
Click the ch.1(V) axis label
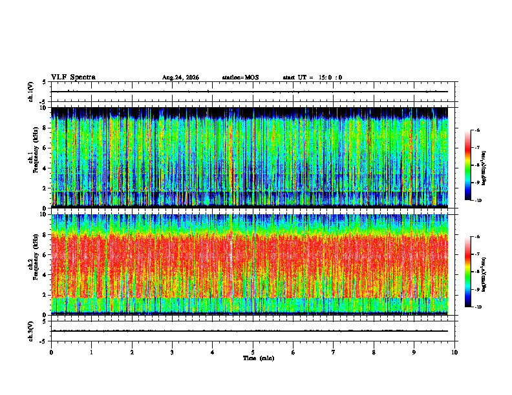tap(31, 92)
